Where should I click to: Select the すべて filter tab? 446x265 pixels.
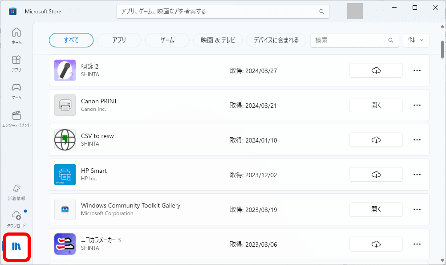(x=71, y=40)
